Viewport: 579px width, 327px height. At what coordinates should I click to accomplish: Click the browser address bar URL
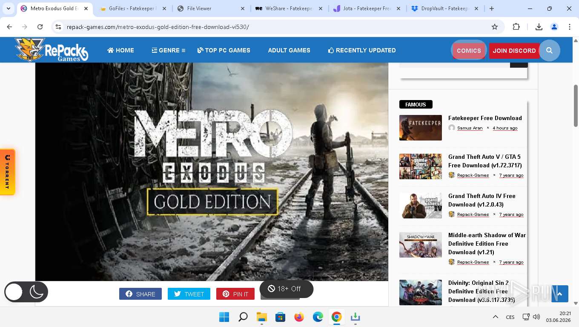click(158, 27)
